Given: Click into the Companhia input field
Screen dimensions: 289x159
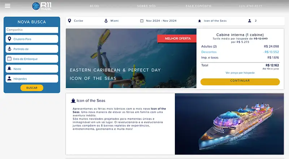Looking at the screenshot, I should click(x=32, y=30).
